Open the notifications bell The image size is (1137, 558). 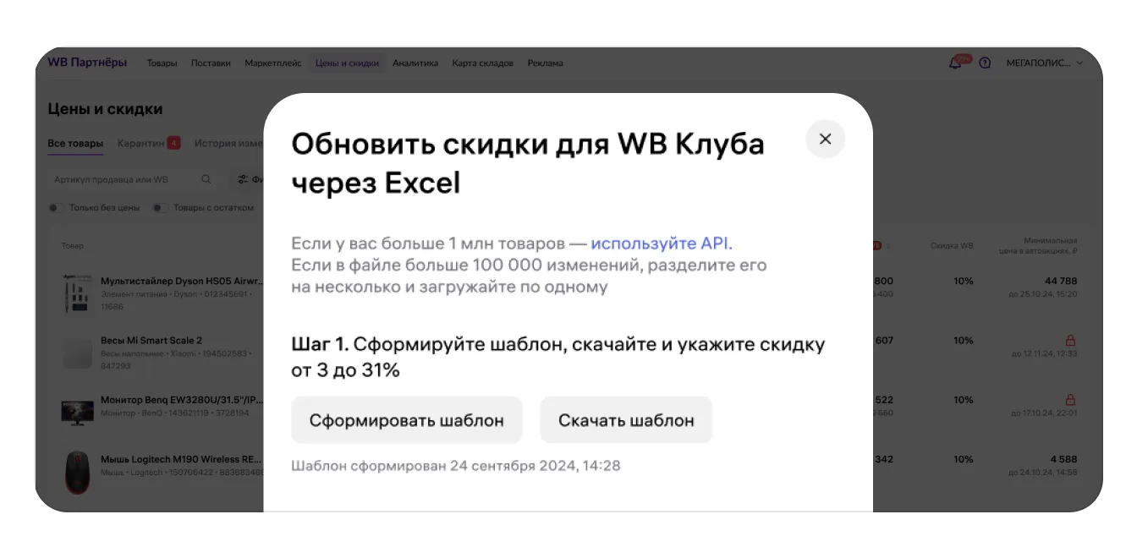955,63
